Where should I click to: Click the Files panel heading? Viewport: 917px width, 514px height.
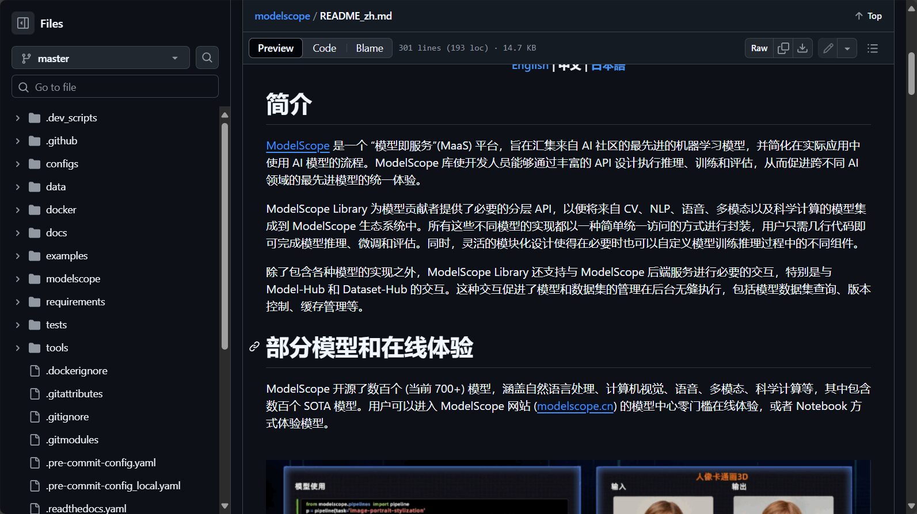coord(52,24)
